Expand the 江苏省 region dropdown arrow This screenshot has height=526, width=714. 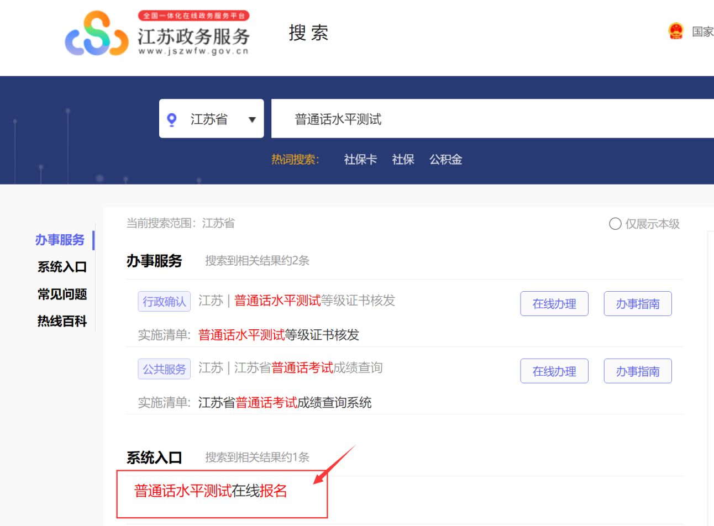pos(252,119)
